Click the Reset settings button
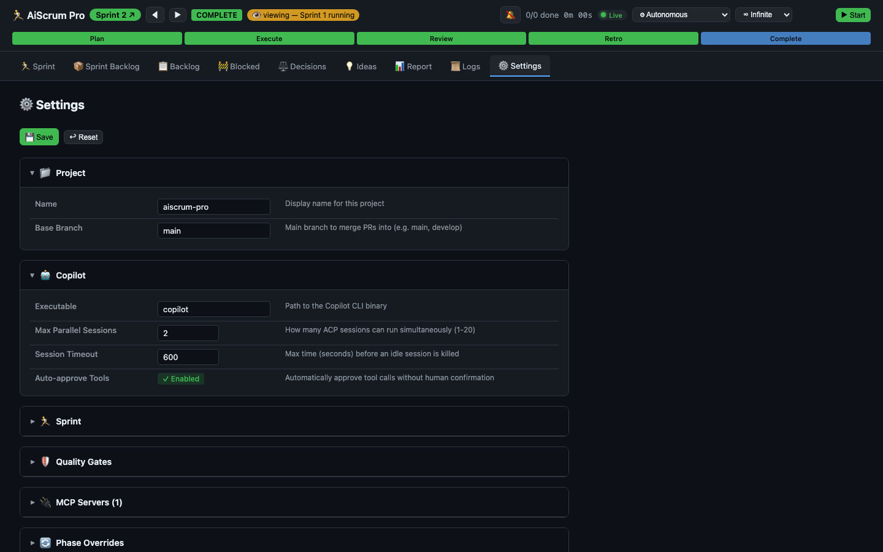This screenshot has height=552, width=883. click(83, 137)
